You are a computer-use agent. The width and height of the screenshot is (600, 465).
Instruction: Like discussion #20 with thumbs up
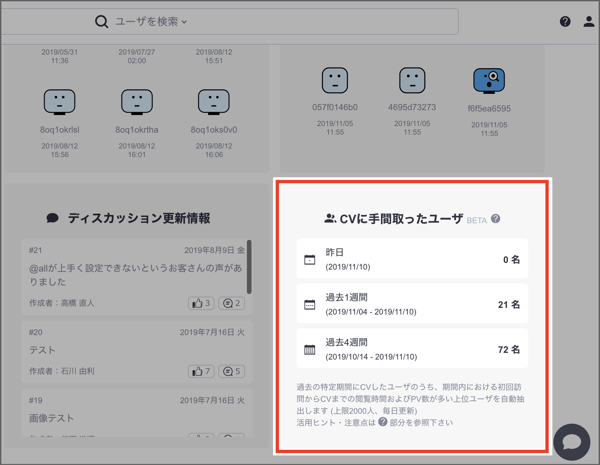201,371
